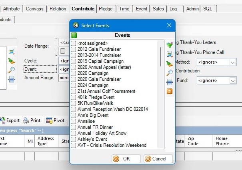Click the magnifying glass icon in Events dialog
Screen dimensions: 242x170
click(x=170, y=72)
